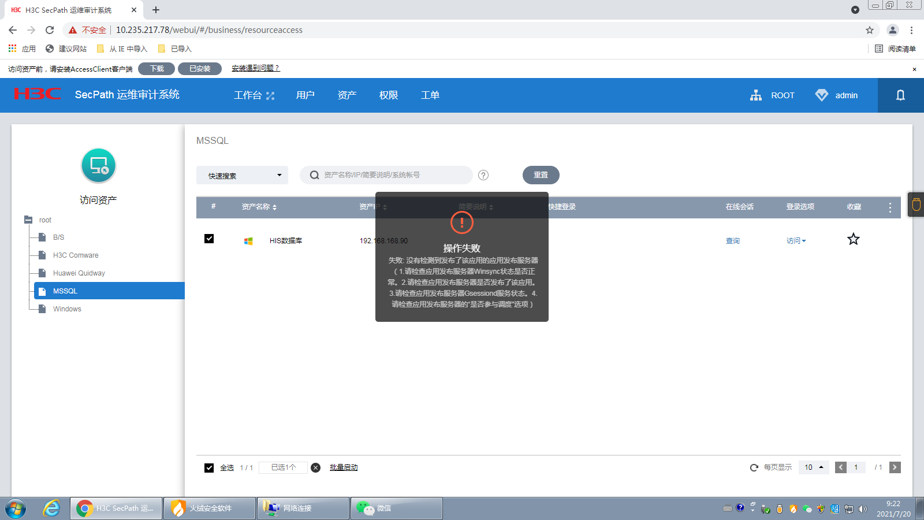Select the H3C Comware tree node
This screenshot has height=520, width=924.
point(76,255)
